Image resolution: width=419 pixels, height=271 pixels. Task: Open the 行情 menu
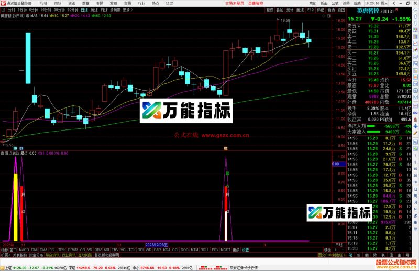coord(43,3)
